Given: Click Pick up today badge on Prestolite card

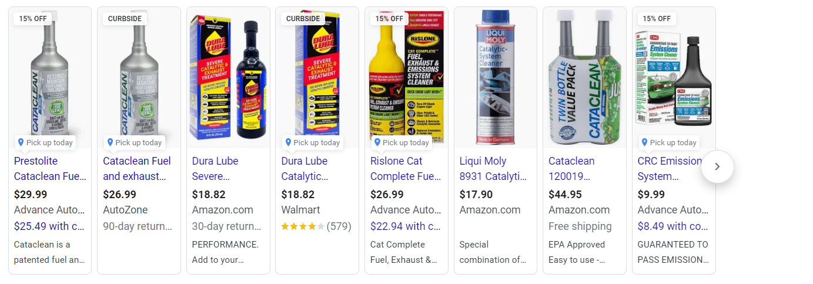Looking at the screenshot, I should coord(45,142).
